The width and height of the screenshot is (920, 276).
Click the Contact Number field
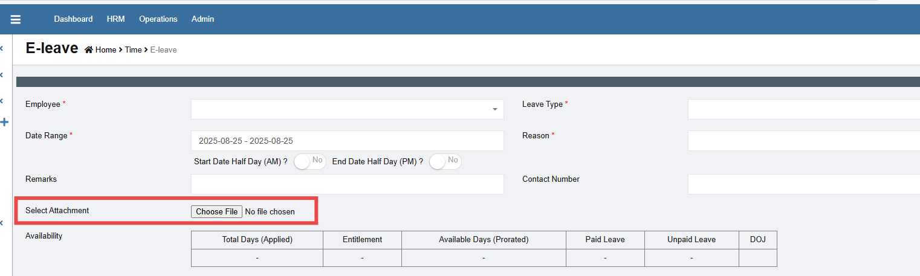click(x=803, y=184)
